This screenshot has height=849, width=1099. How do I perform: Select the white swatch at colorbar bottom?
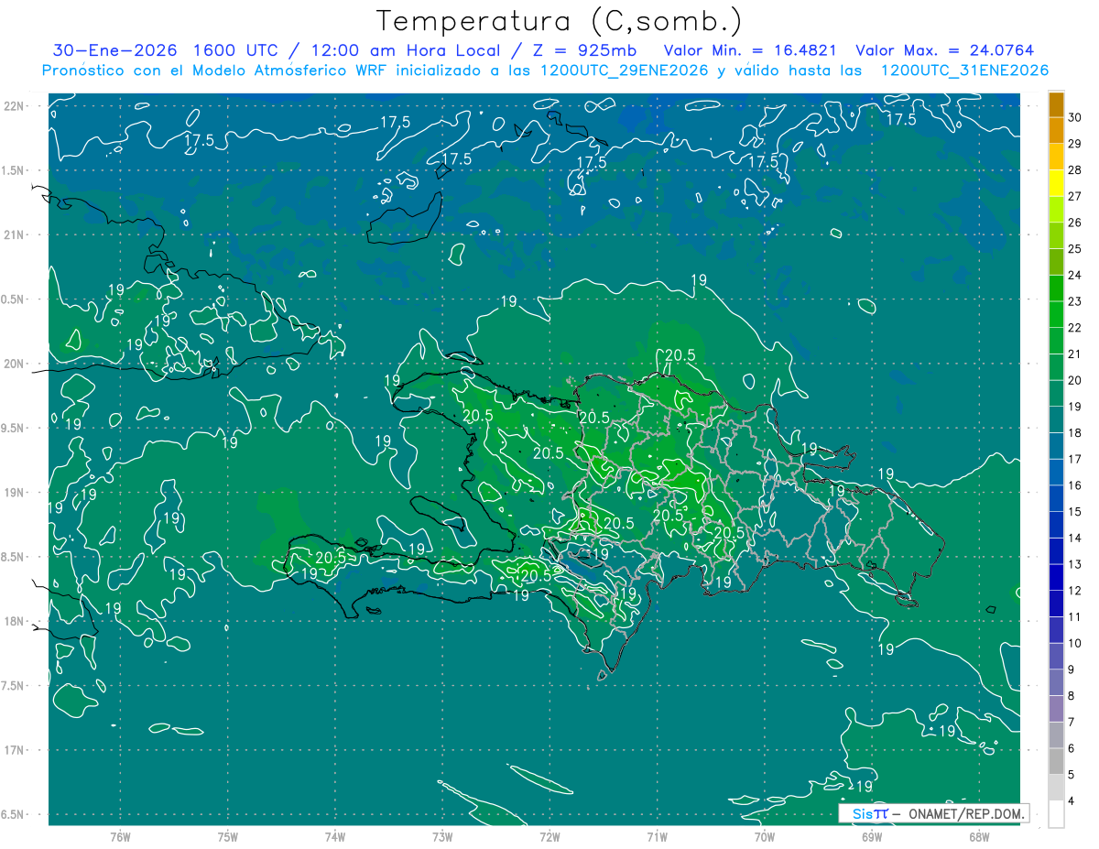(x=1056, y=814)
